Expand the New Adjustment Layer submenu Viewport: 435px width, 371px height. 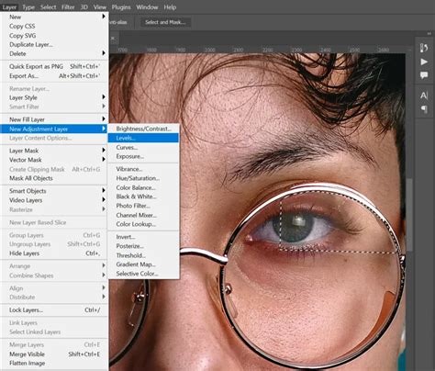point(54,129)
